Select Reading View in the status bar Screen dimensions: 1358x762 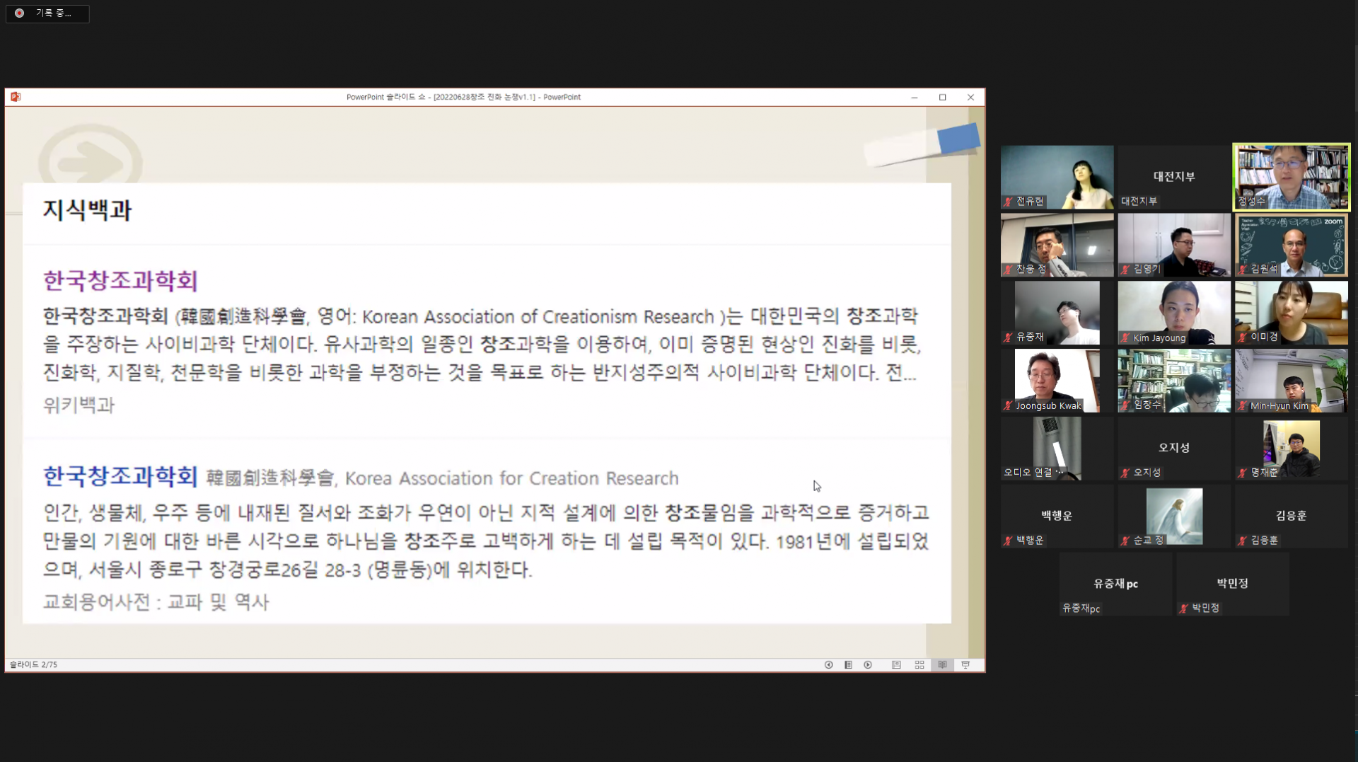[x=942, y=665]
